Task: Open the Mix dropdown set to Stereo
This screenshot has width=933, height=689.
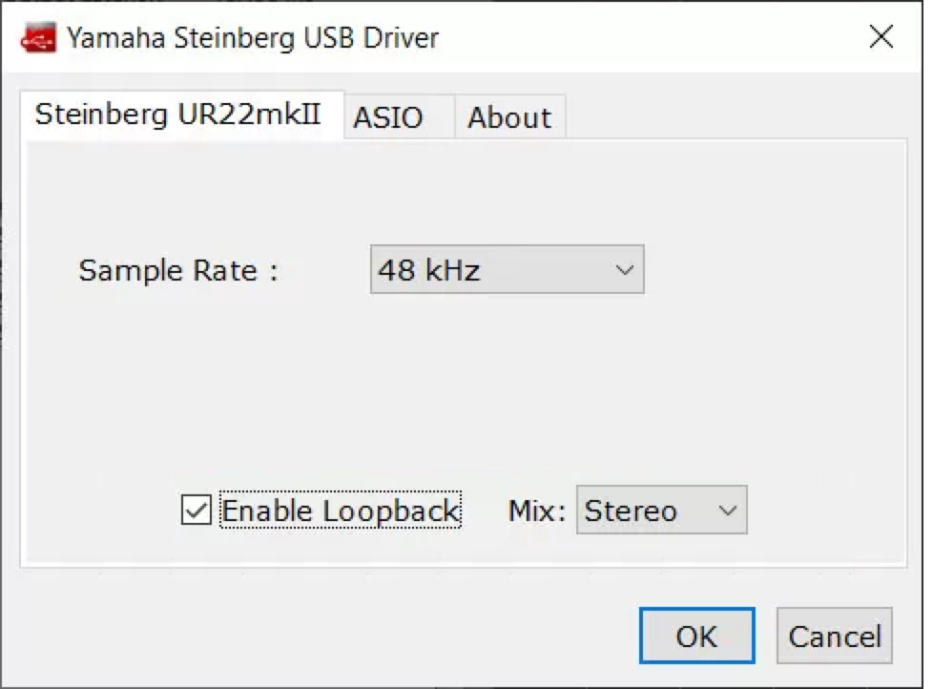Action: tap(661, 511)
